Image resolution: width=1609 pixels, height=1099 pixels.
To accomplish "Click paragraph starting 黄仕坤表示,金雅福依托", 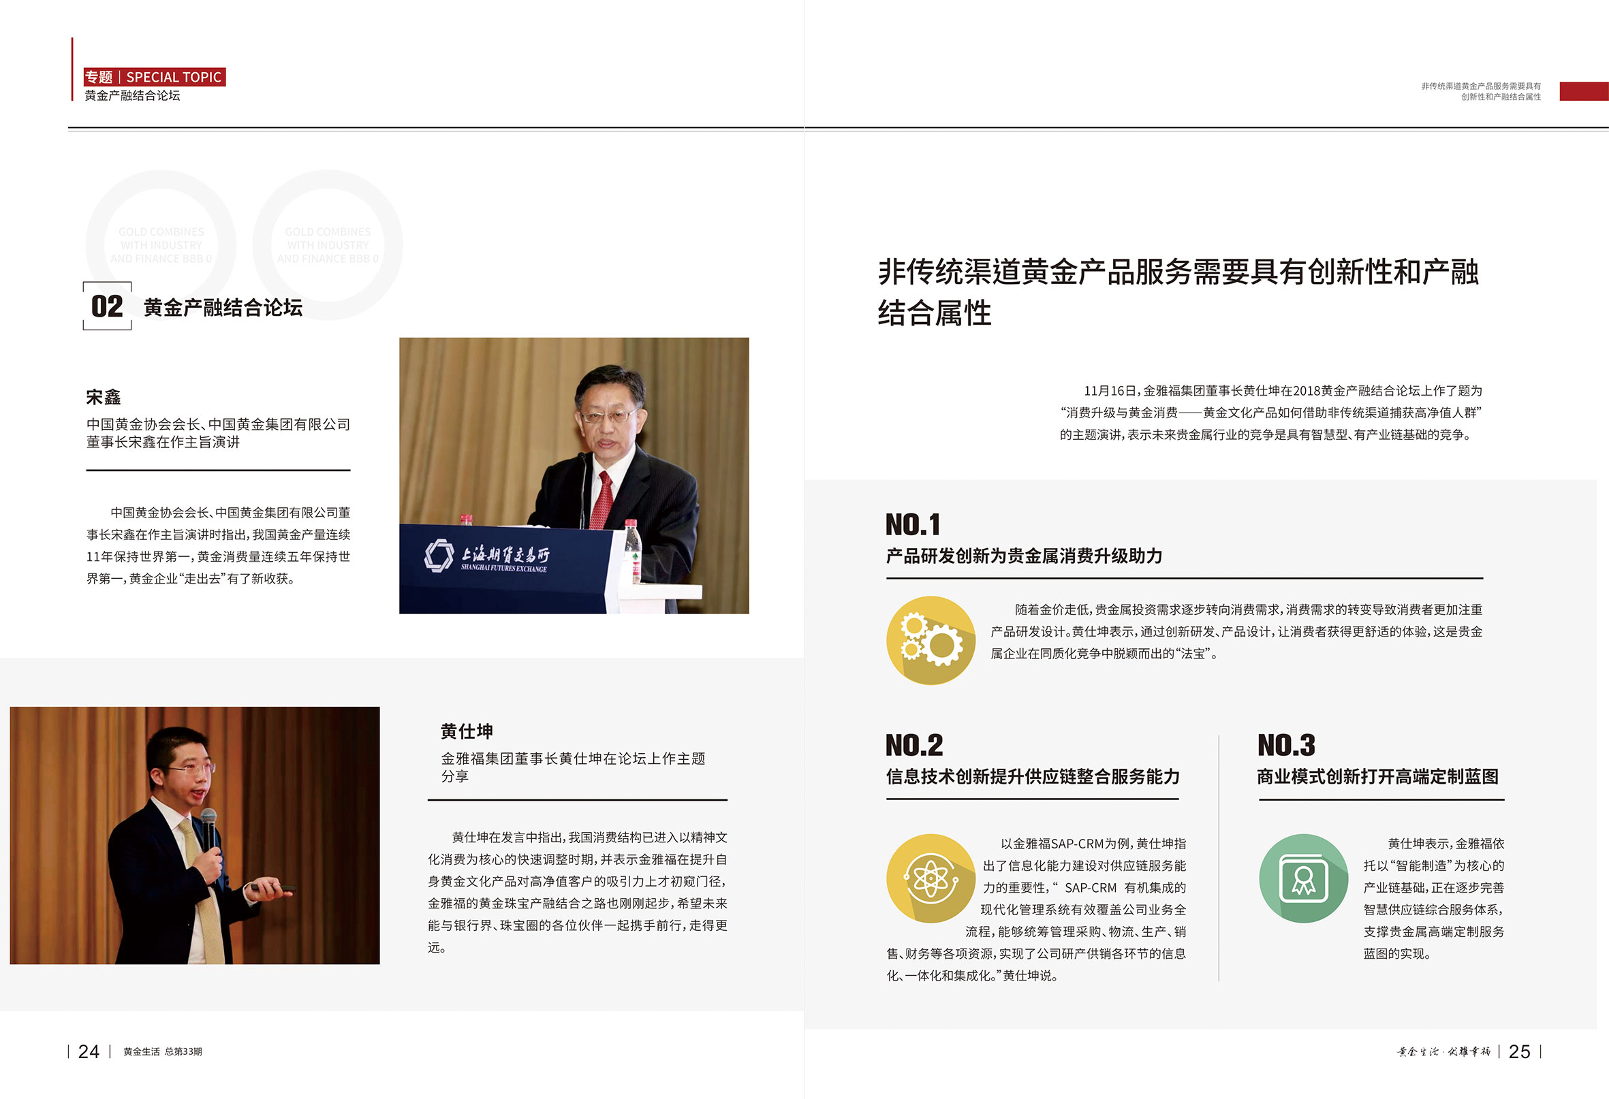I will (x=1434, y=899).
